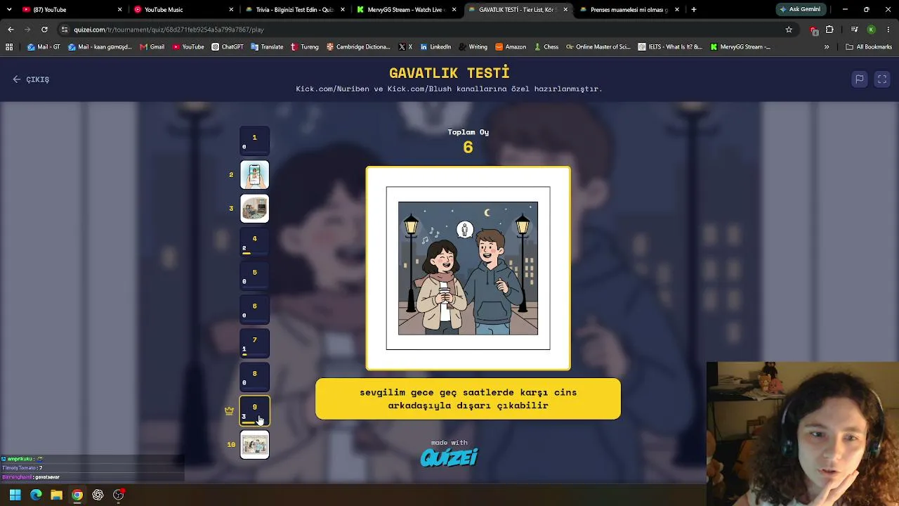This screenshot has height=506, width=899.
Task: Open the Chrome extensions puzzle icon
Action: click(829, 30)
